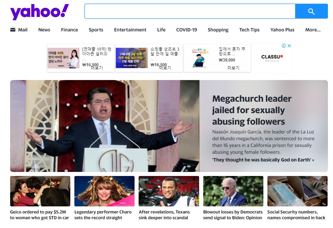The height and width of the screenshot is (228, 333).
Task: Click the Yahoo logo
Action: coord(40,12)
